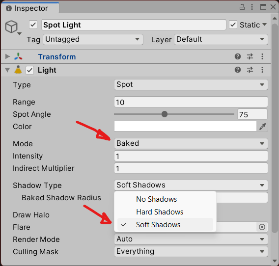Open the Mode dropdown showing Baked
Image resolution: width=279 pixels, height=266 pixels.
(x=191, y=144)
